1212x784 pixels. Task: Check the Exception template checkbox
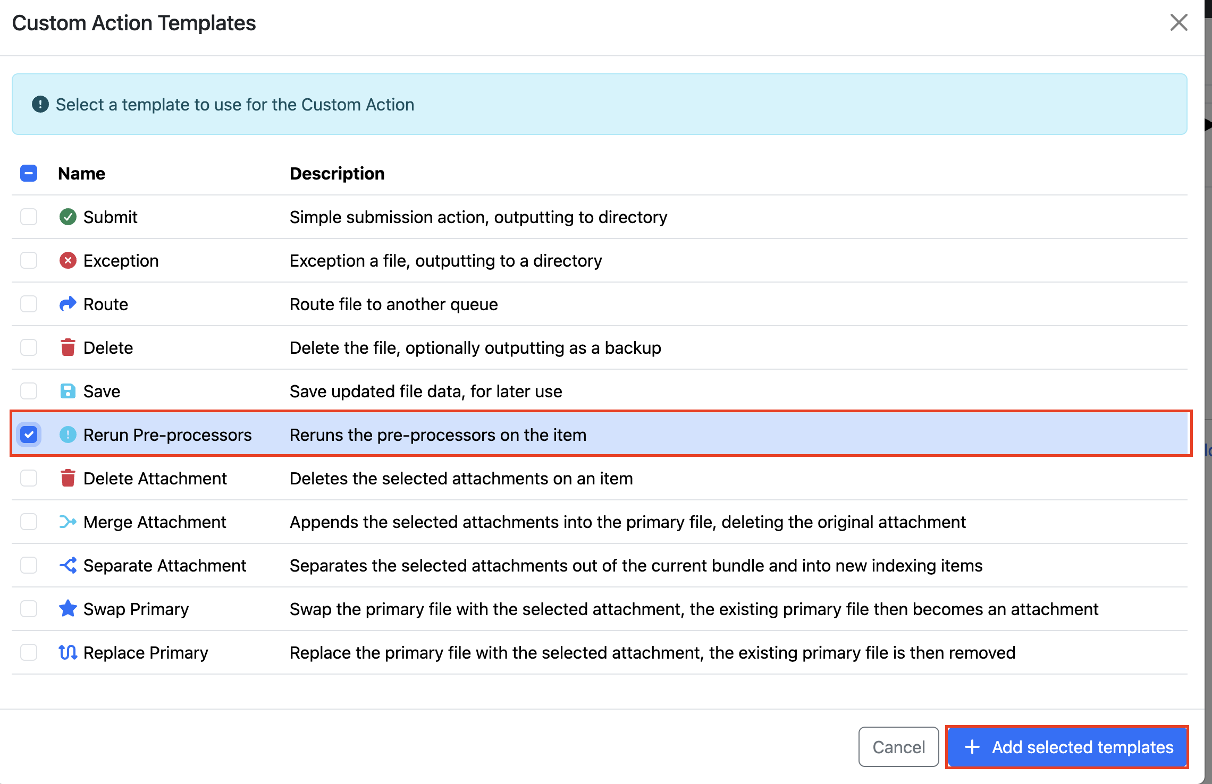pos(29,260)
